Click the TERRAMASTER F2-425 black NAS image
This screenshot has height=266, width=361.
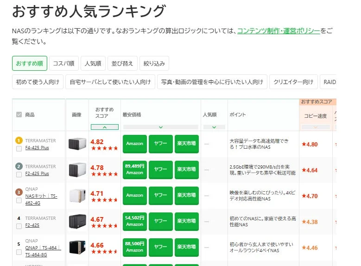pyautogui.click(x=77, y=222)
